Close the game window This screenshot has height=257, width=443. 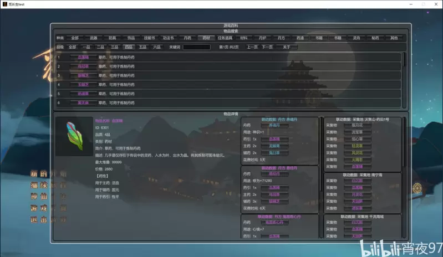coord(436,4)
